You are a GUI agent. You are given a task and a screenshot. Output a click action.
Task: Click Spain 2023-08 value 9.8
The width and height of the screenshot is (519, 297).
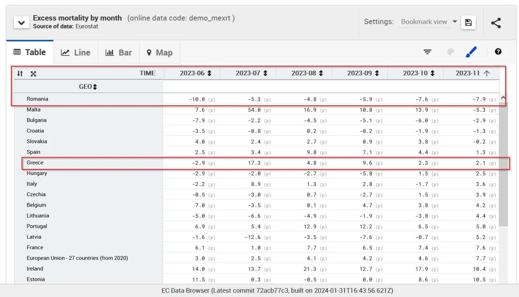pyautogui.click(x=311, y=152)
